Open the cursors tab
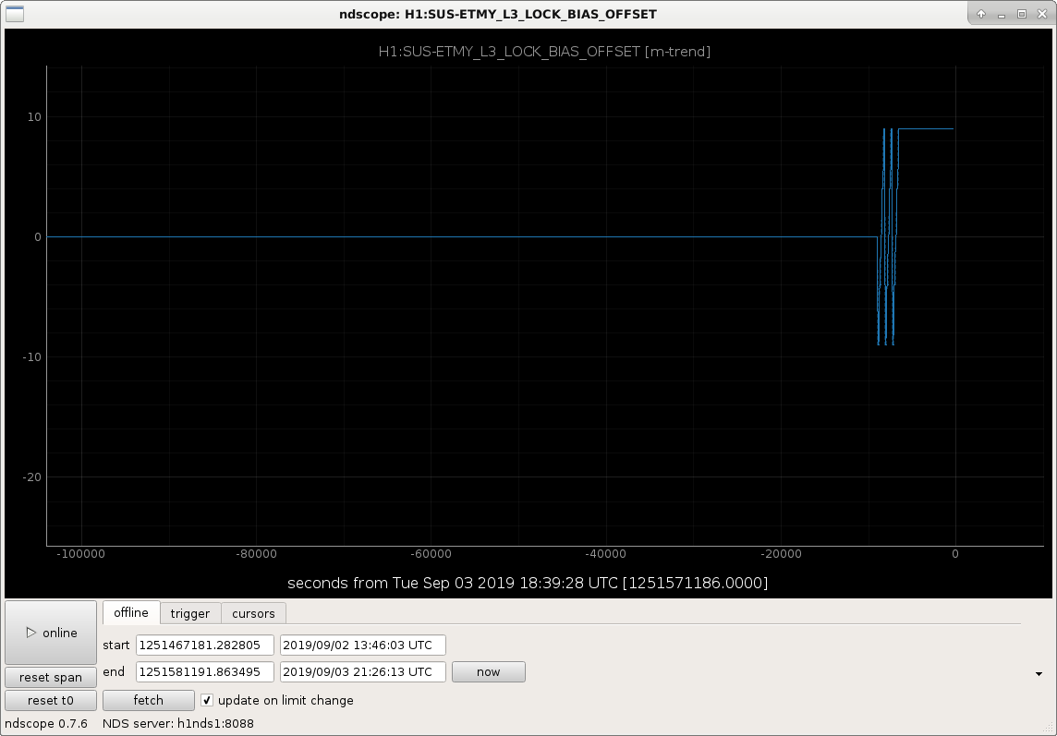The width and height of the screenshot is (1057, 736). click(x=253, y=613)
